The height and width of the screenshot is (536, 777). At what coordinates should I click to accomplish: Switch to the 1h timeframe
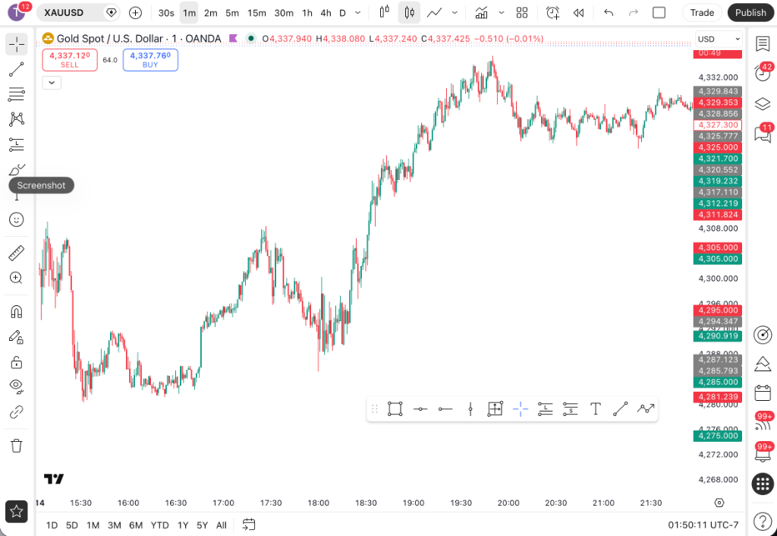307,13
